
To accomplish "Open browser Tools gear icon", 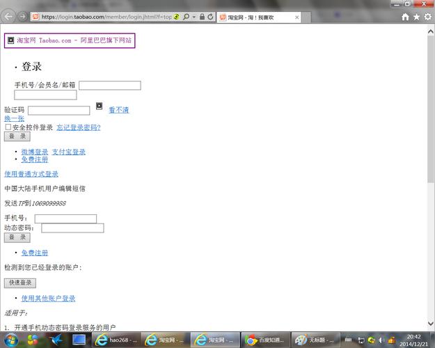I will pyautogui.click(x=428, y=17).
